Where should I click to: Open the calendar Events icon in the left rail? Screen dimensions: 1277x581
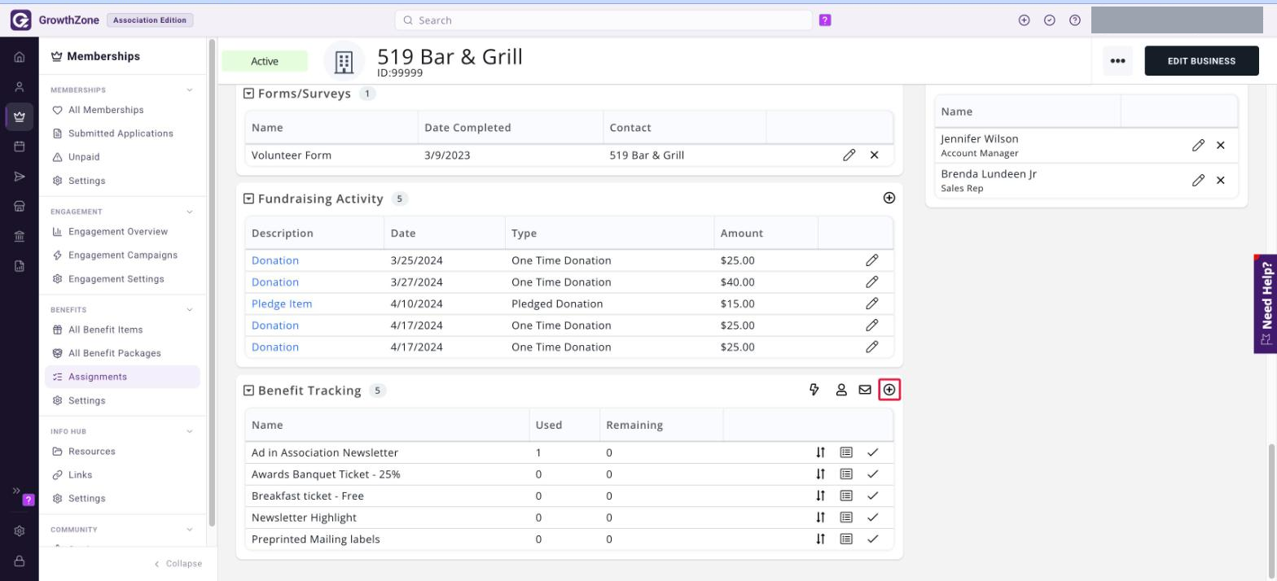(20, 146)
